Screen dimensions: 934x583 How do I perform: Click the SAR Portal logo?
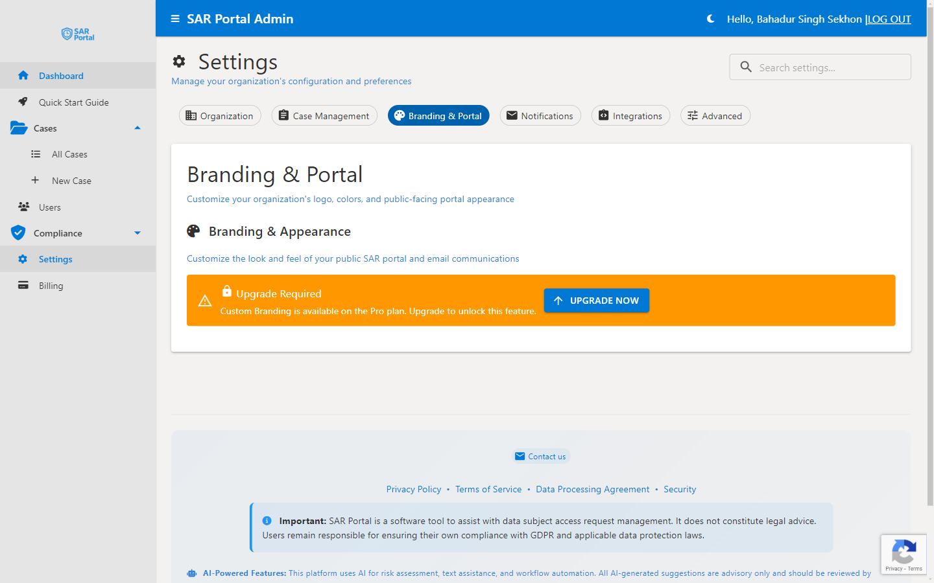pyautogui.click(x=77, y=34)
